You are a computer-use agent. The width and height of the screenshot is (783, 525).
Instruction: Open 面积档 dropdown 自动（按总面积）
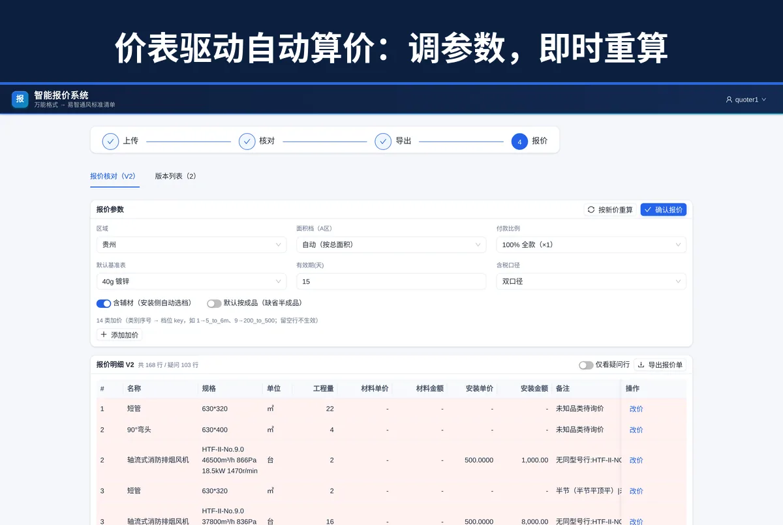click(x=391, y=245)
